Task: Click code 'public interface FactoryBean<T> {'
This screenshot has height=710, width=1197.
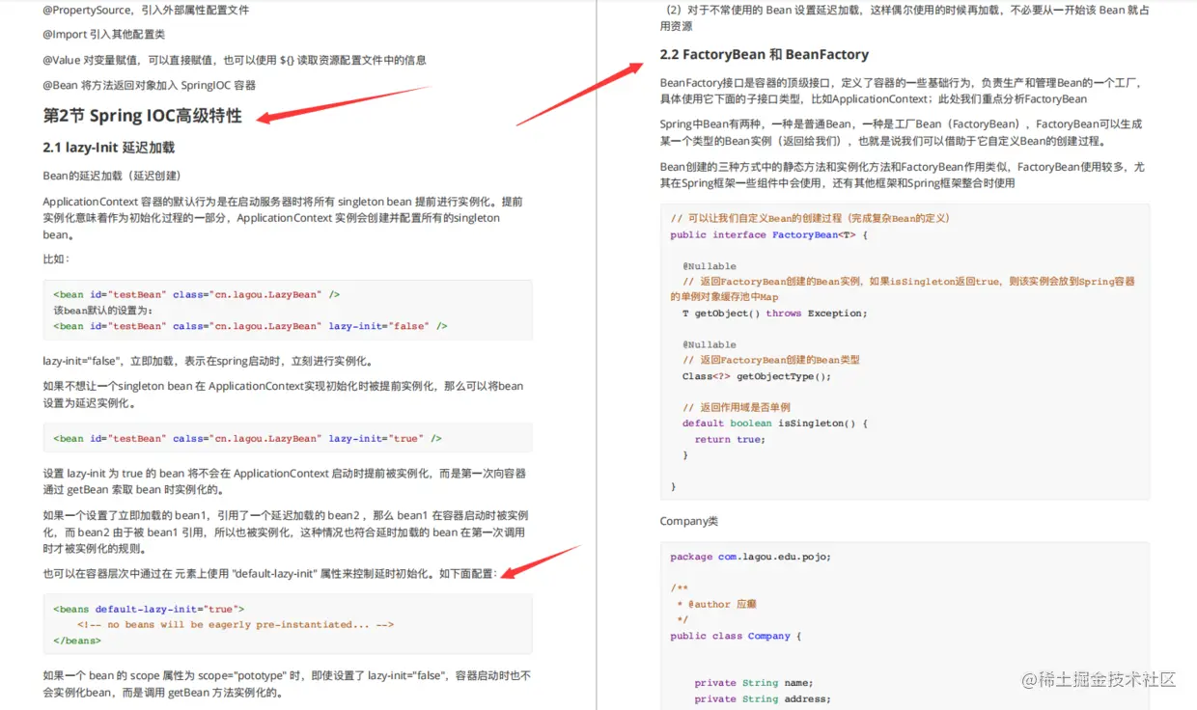Action: 769,235
